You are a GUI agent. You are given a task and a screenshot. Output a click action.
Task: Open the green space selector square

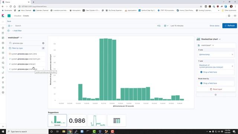(x=9, y=16)
